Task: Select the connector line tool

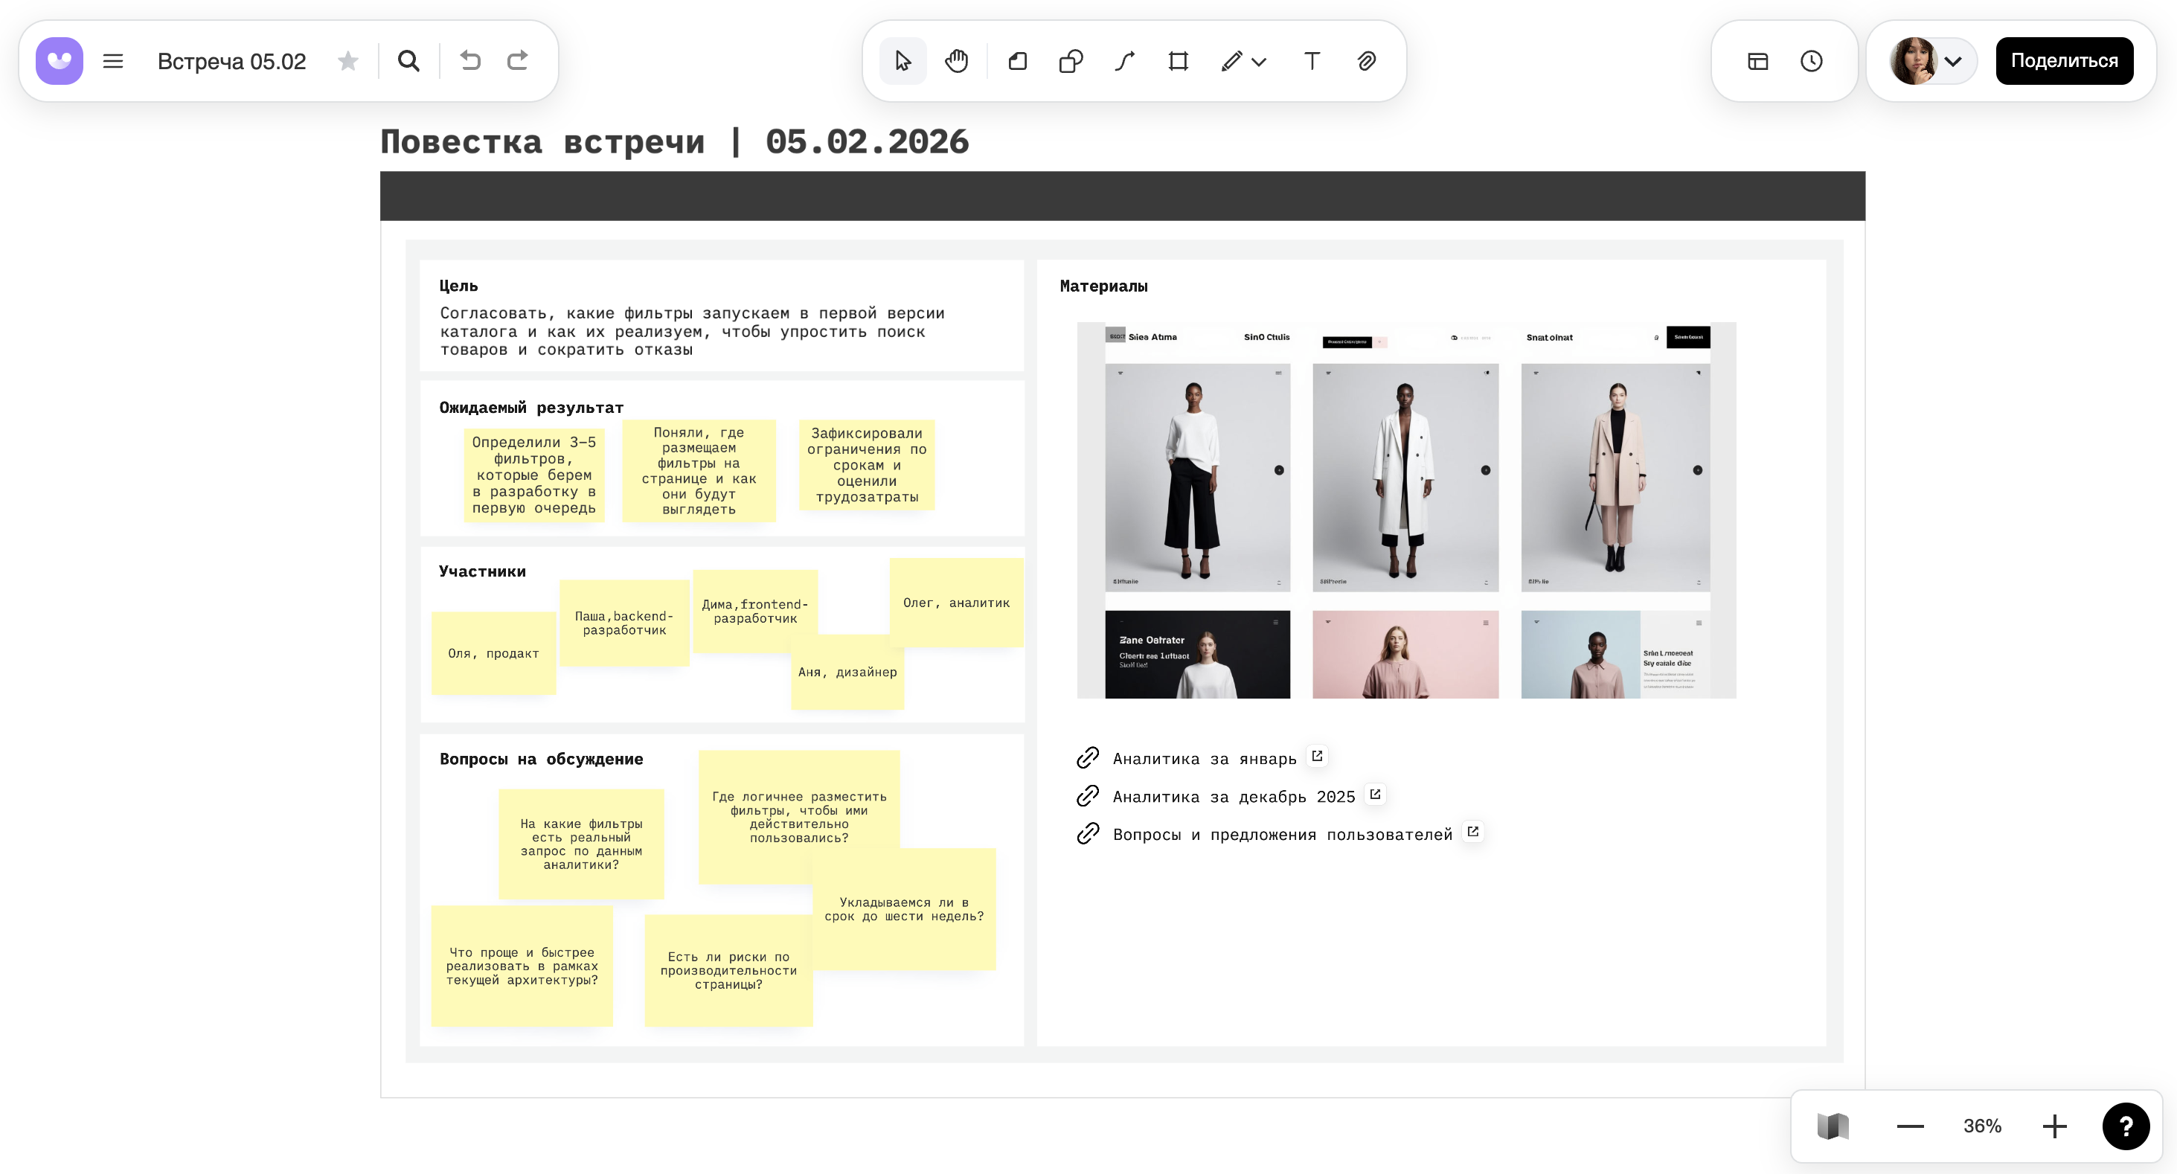Action: click(x=1124, y=61)
